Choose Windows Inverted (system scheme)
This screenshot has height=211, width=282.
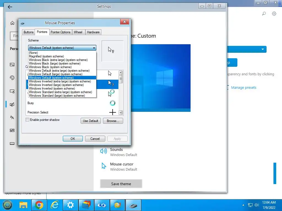62,88
